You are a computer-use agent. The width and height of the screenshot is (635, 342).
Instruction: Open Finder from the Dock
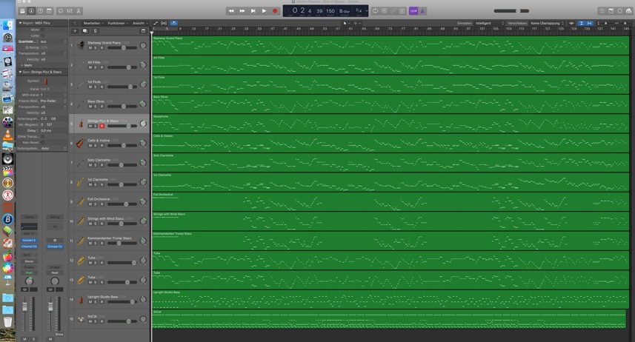(7, 25)
